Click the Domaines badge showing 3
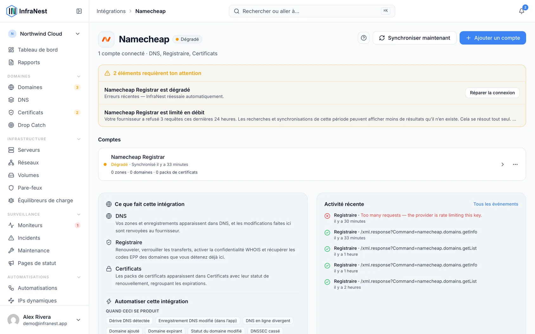 pyautogui.click(x=77, y=87)
